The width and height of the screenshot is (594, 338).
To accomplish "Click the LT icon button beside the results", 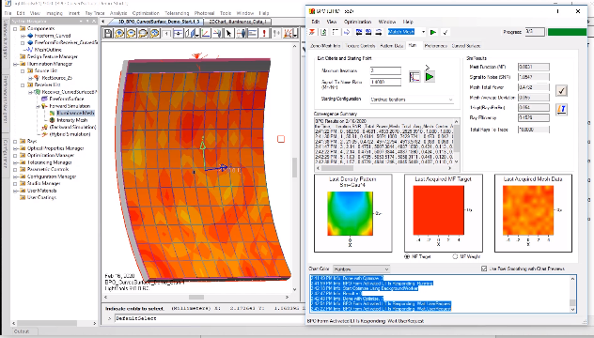I will [561, 110].
